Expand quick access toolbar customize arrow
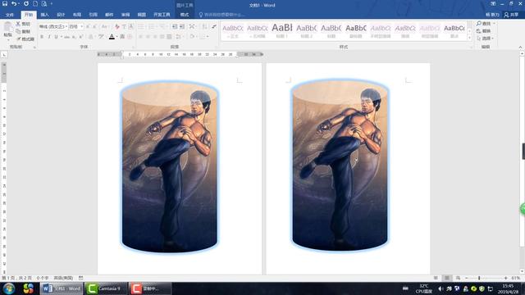The image size is (525, 295). pyautogui.click(x=52, y=3)
